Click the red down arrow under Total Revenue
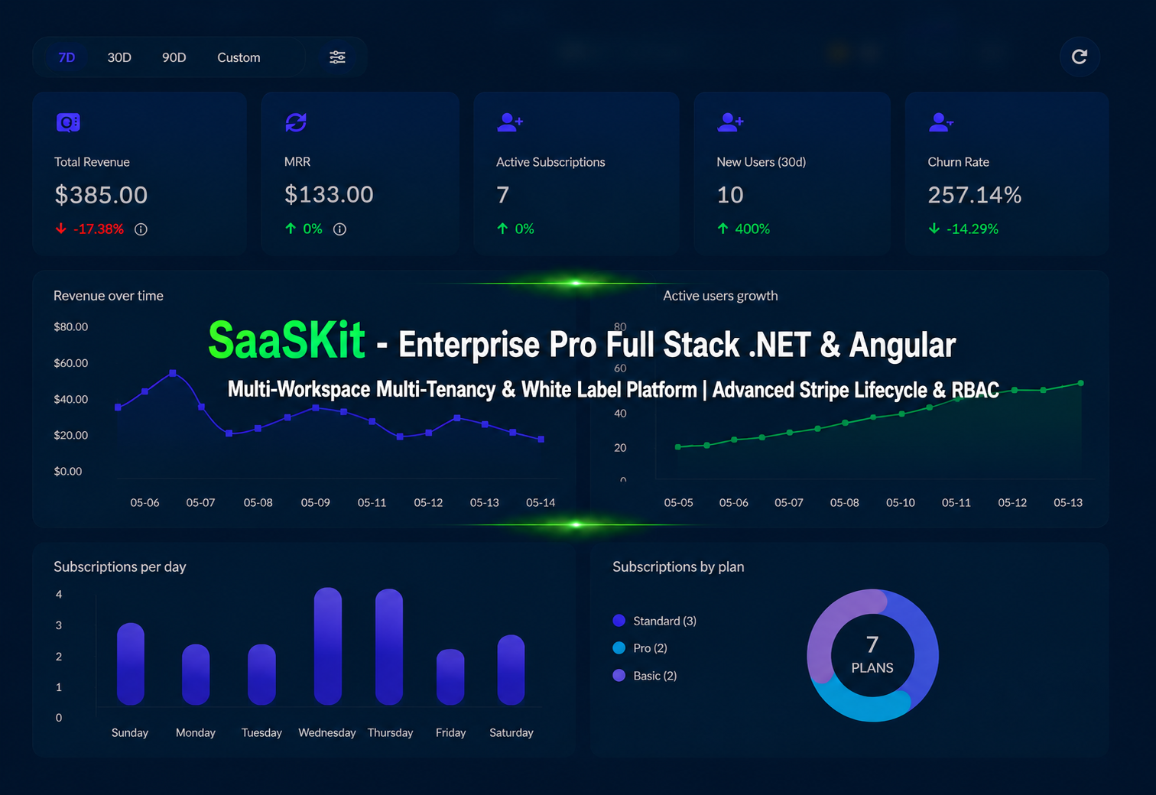The width and height of the screenshot is (1156, 795). [61, 229]
